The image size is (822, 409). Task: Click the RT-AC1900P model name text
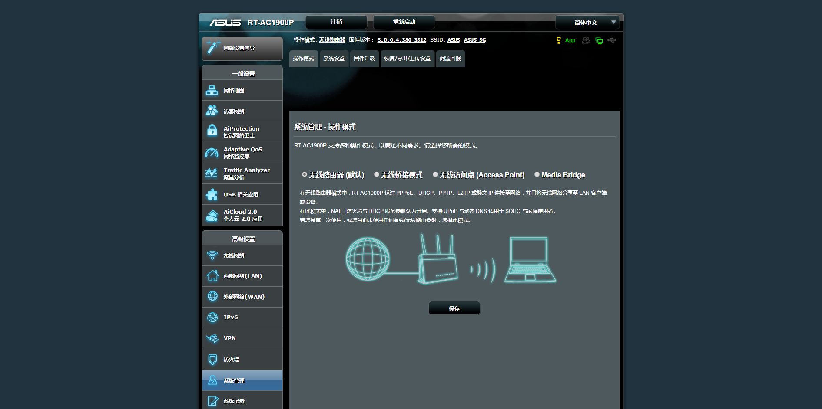click(270, 23)
